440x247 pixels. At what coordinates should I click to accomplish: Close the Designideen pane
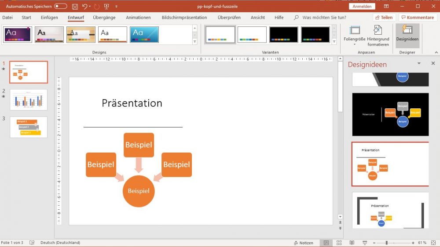pyautogui.click(x=433, y=64)
